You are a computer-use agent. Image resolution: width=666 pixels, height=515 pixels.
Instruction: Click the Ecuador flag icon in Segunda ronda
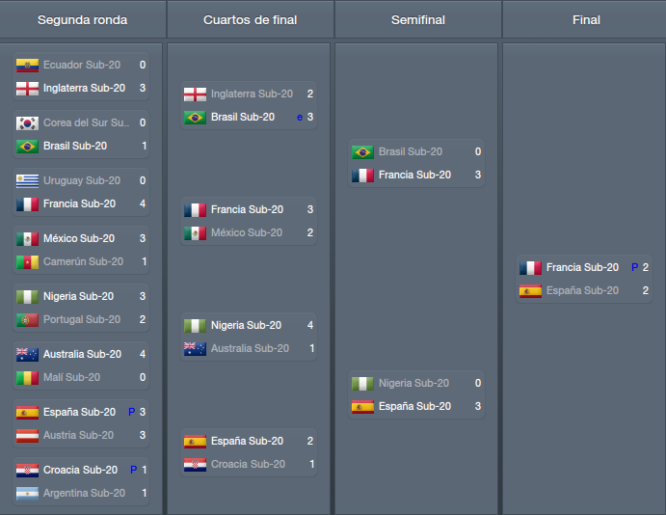(x=27, y=65)
